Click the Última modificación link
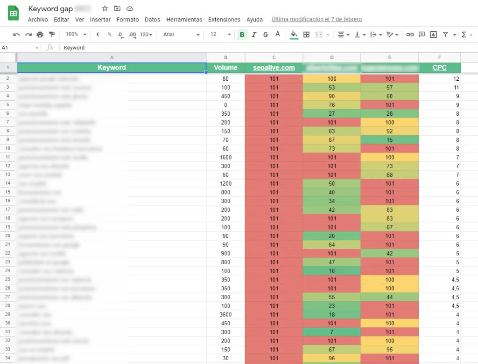The width and height of the screenshot is (478, 364). click(316, 20)
